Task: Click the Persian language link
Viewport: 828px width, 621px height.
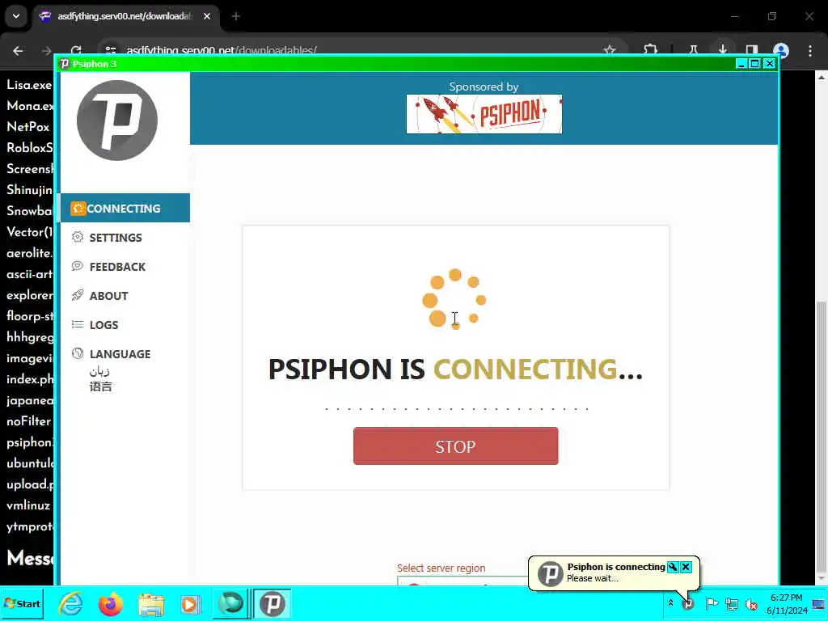Action: coord(99,371)
